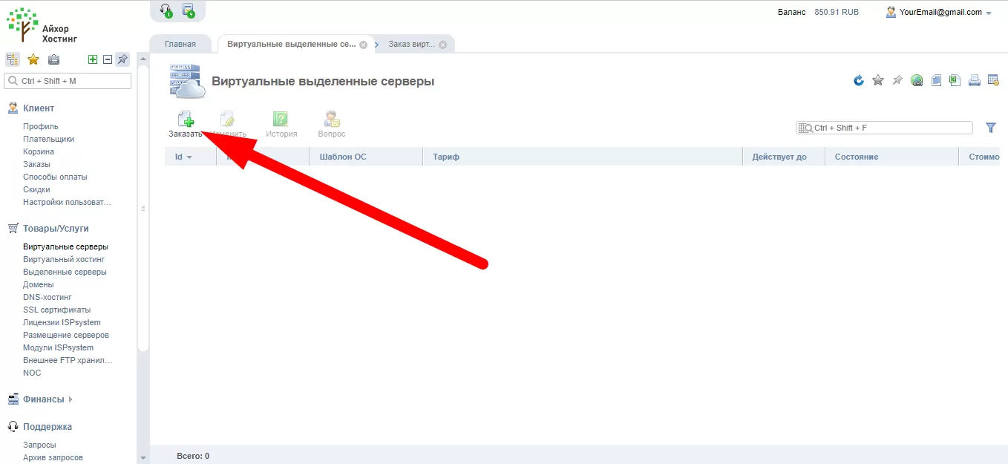Add page to favorites with gray star
This screenshot has height=464, width=1008.
(x=878, y=80)
